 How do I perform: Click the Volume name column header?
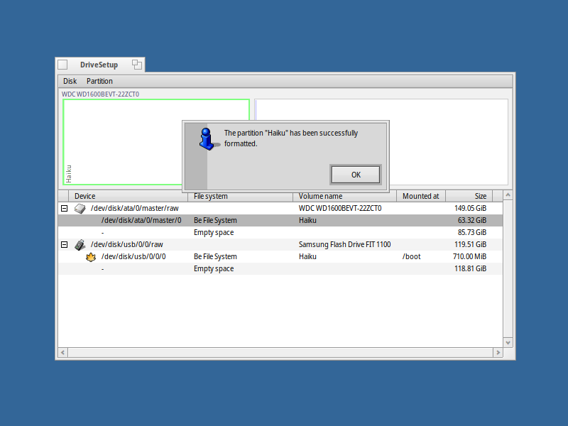click(344, 196)
